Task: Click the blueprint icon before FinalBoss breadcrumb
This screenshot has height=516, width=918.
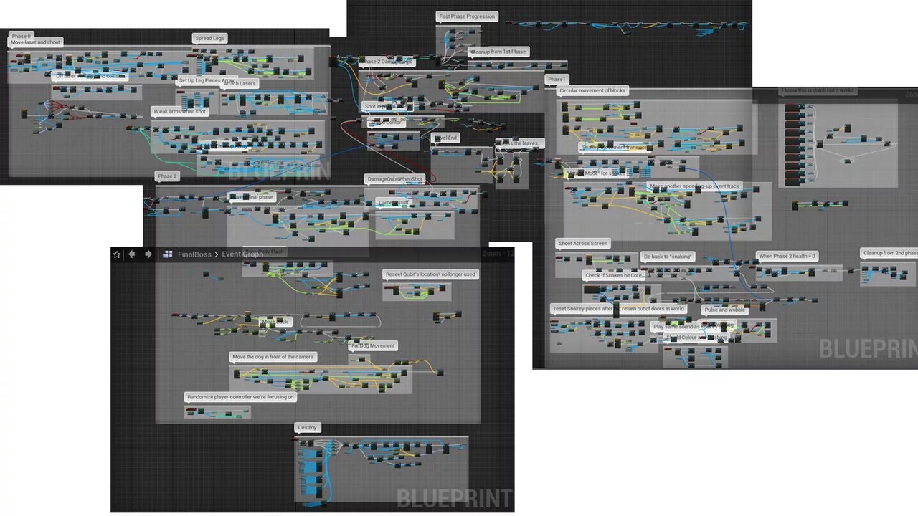Action: pyautogui.click(x=168, y=254)
